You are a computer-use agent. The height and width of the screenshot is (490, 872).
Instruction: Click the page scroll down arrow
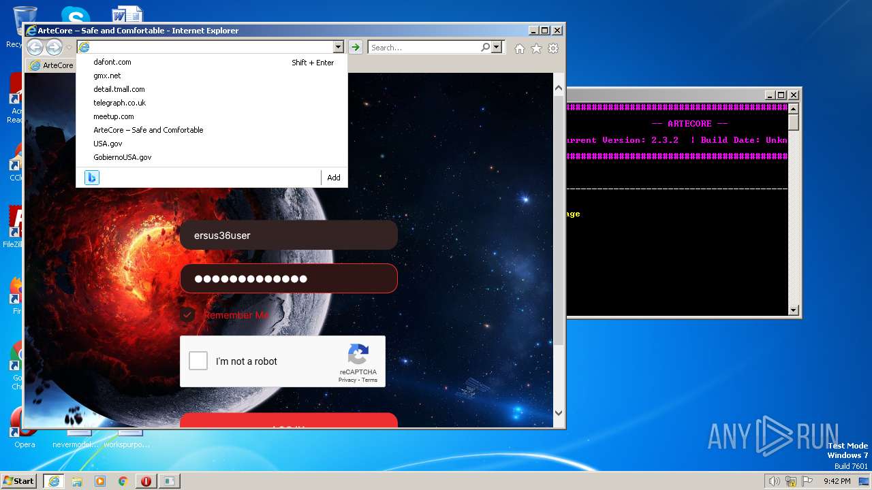559,413
